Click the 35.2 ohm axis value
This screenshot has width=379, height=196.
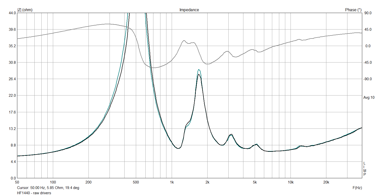tap(12, 46)
